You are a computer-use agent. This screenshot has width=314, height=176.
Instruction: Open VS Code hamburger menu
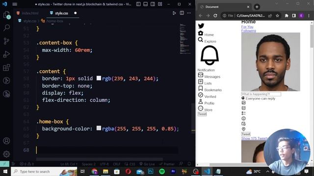(x=15, y=4)
